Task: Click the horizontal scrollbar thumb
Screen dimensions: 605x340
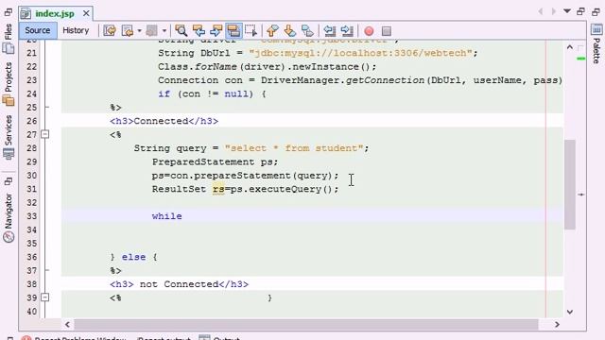Action: (306, 324)
